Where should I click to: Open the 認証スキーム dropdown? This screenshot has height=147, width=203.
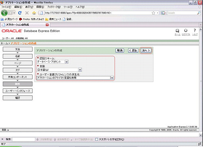(53, 62)
